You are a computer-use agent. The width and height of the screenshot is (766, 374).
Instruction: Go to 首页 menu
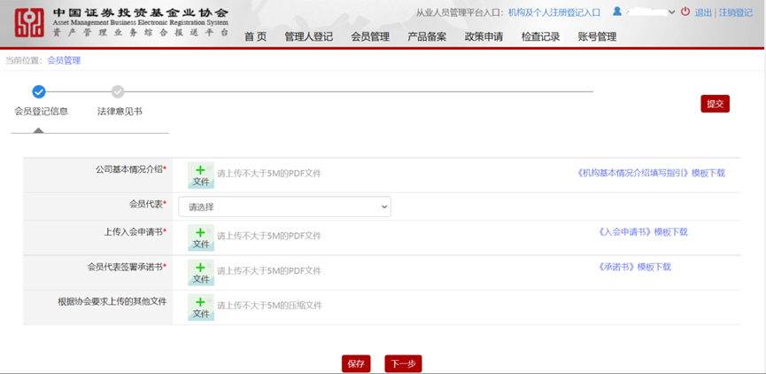coord(256,36)
